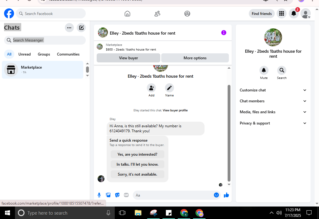Open the notifications bell with 2 badge

click(294, 14)
